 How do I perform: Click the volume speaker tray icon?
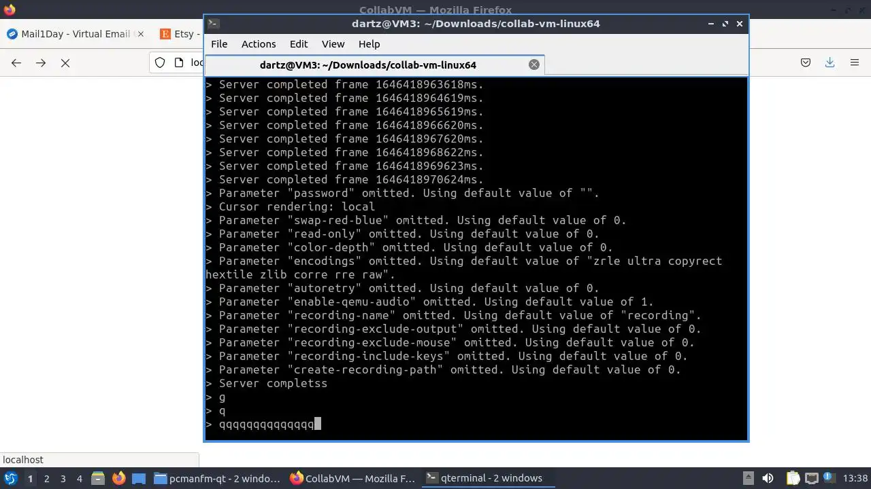pyautogui.click(x=768, y=478)
